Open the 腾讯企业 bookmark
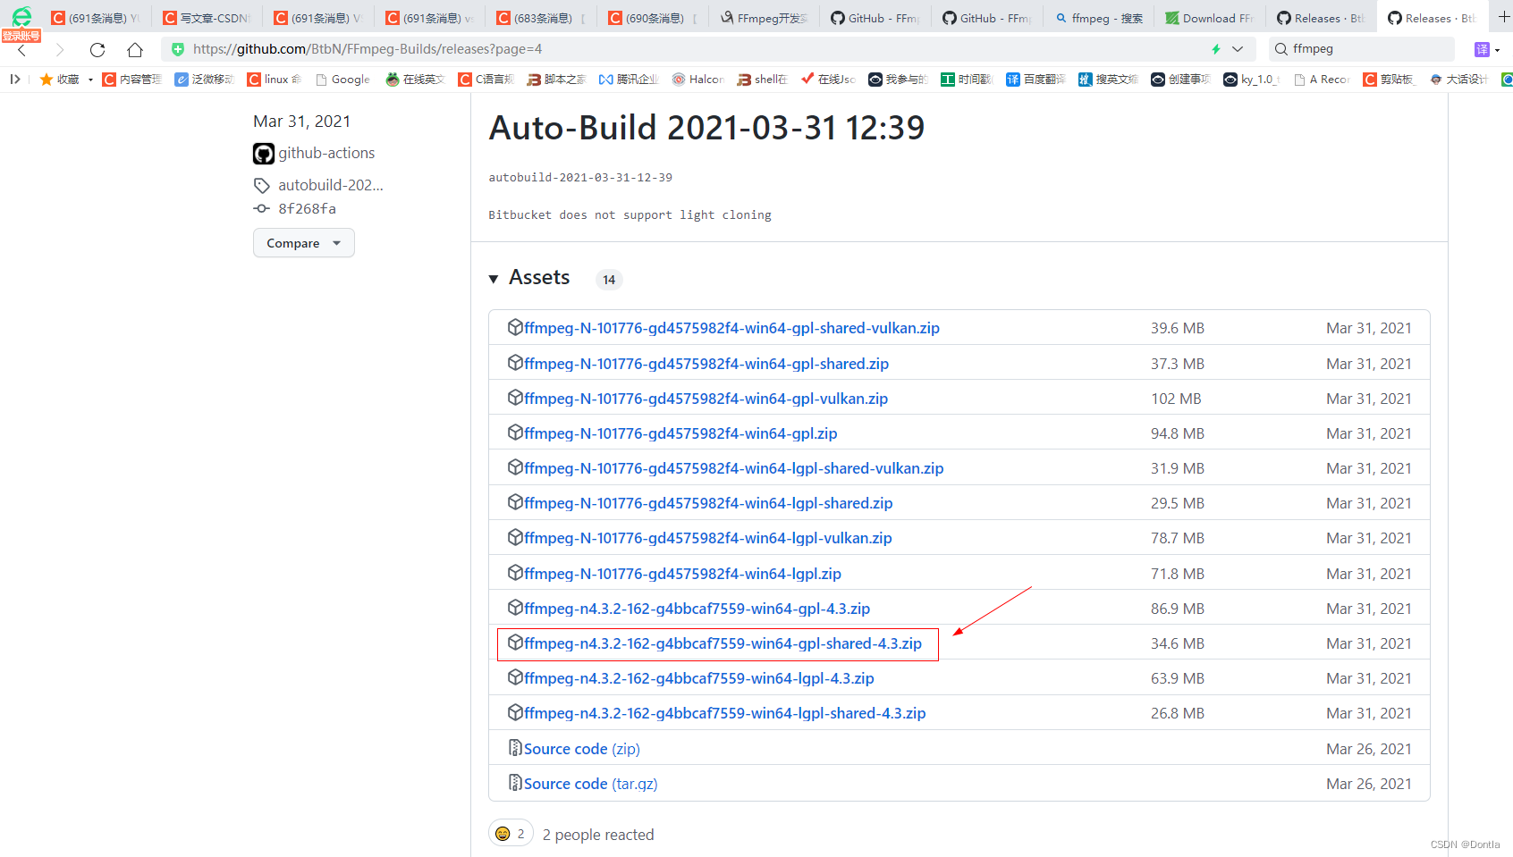The width and height of the screenshot is (1513, 857). point(629,80)
